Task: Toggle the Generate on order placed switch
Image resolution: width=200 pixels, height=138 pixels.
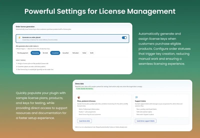Action: 124,38
